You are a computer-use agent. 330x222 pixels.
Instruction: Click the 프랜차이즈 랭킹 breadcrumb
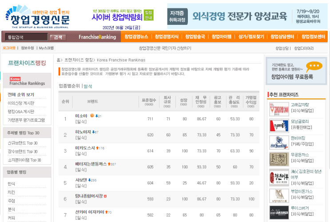pos(79,60)
